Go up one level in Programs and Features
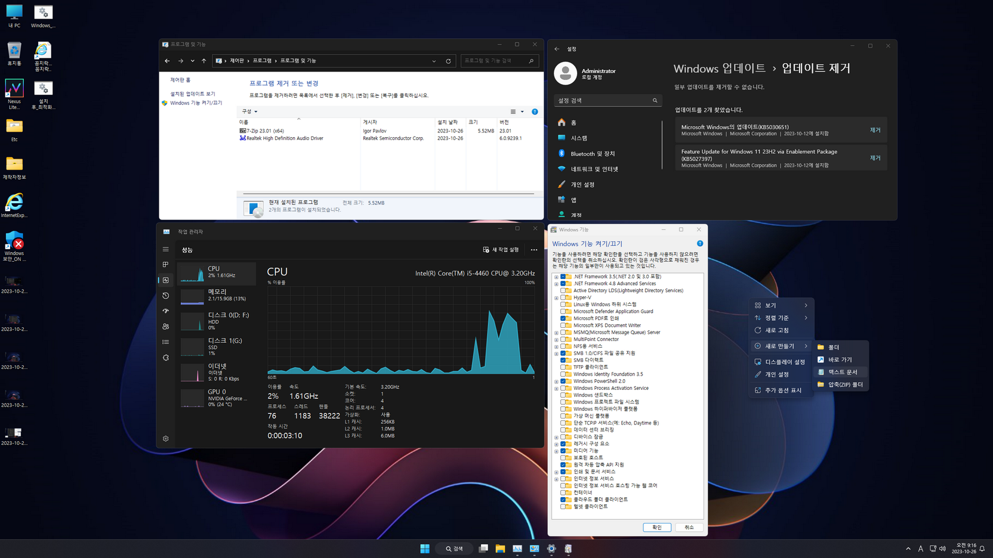This screenshot has height=558, width=993. pyautogui.click(x=204, y=61)
